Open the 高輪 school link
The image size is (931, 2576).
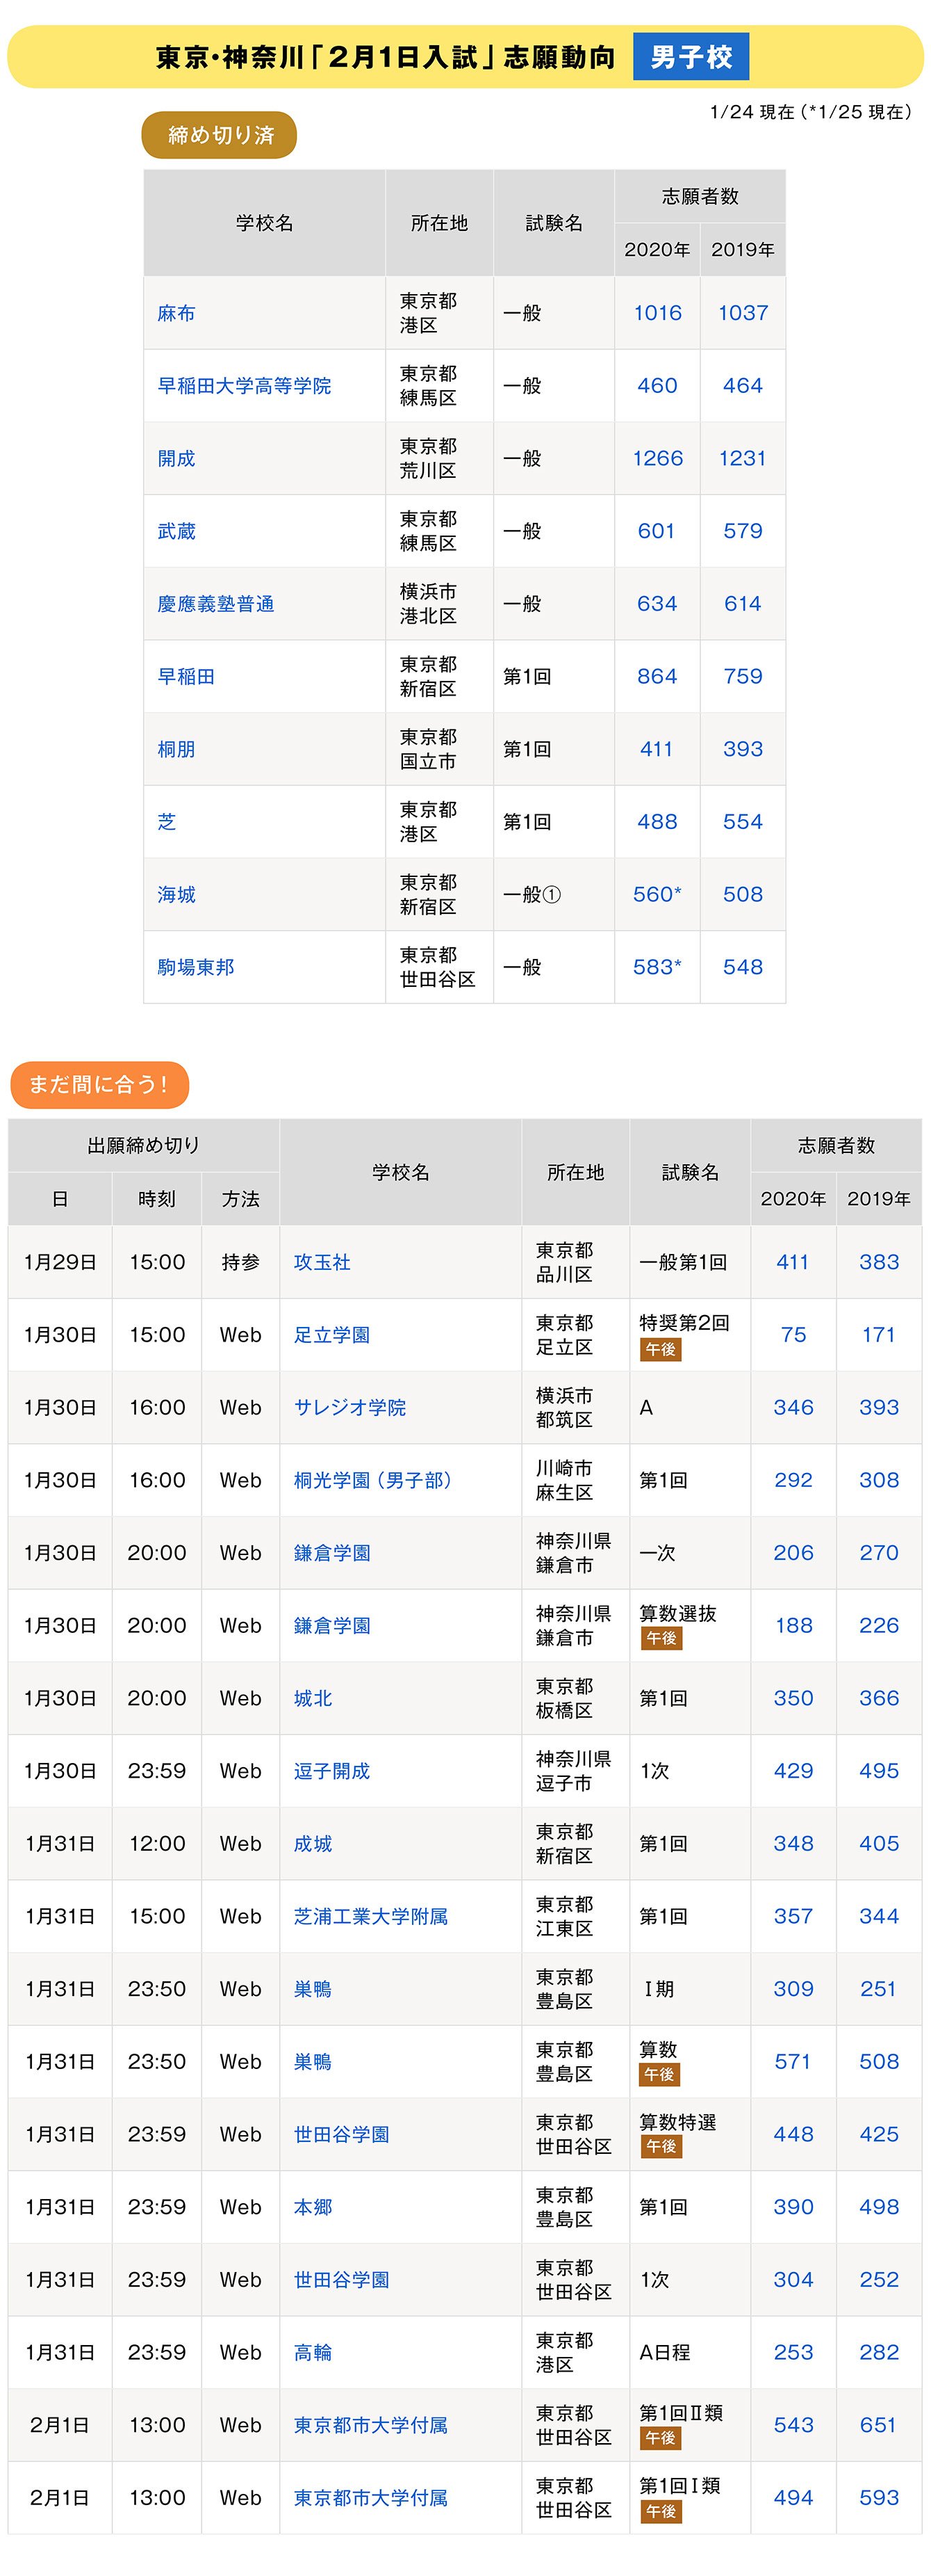tap(313, 2352)
